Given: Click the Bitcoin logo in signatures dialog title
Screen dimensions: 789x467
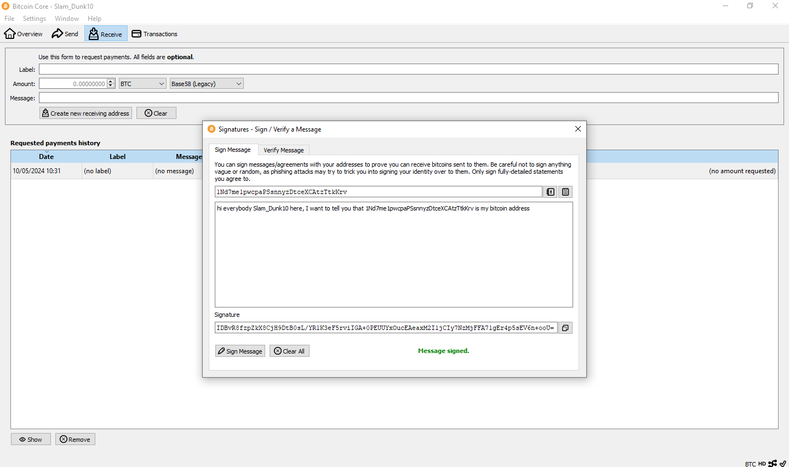Looking at the screenshot, I should pos(211,129).
